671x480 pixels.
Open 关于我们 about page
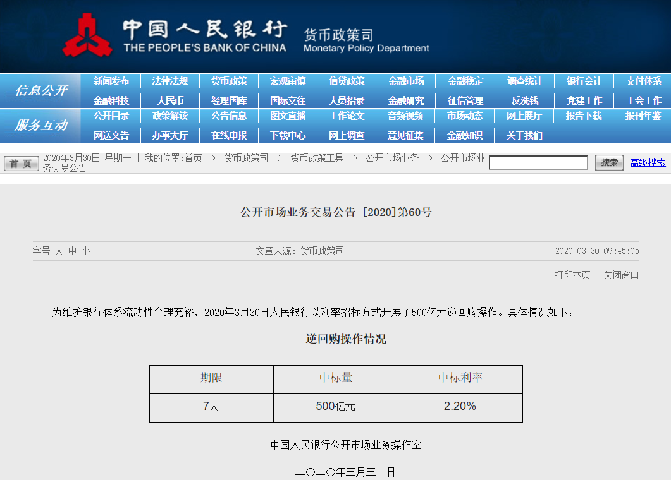pos(524,135)
